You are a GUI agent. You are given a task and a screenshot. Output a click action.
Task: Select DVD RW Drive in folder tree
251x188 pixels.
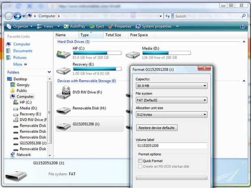[x=33, y=120]
